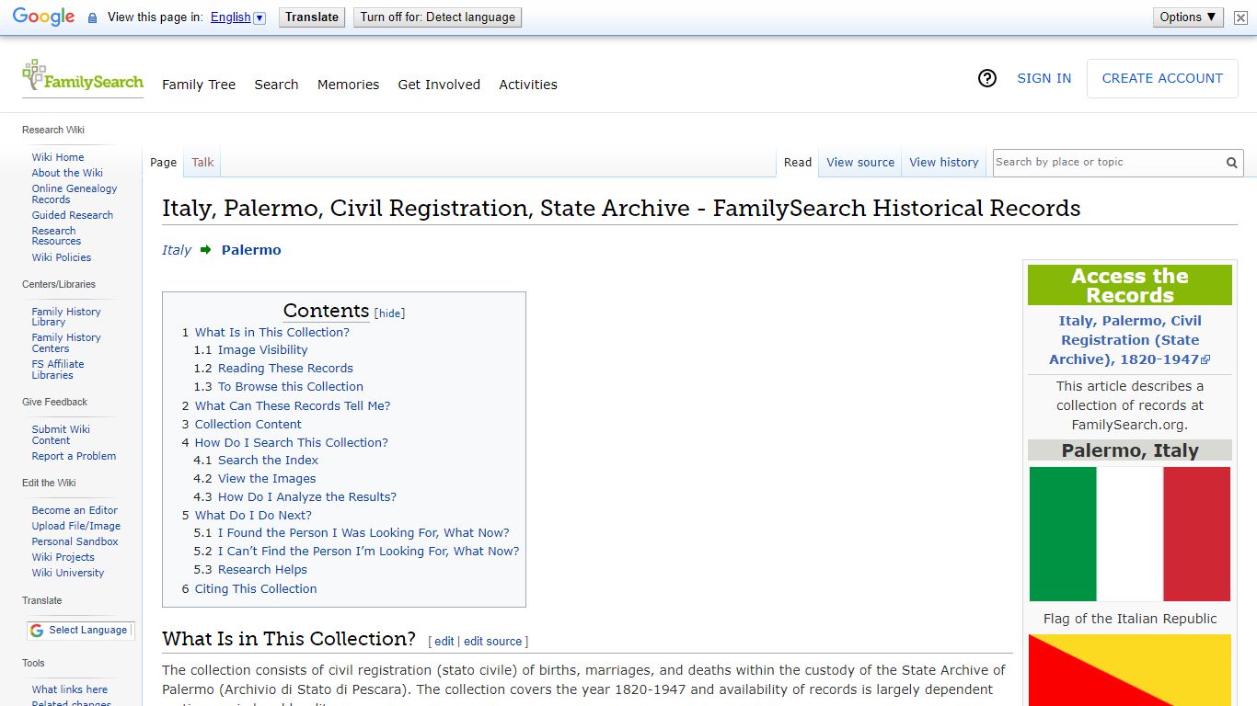Open Online Genealogy Records link
This screenshot has width=1257, height=706.
coord(75,194)
